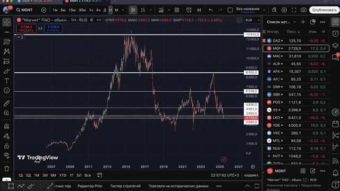Open the indicator templates grid
This screenshot has height=191, width=340.
tap(177, 10)
